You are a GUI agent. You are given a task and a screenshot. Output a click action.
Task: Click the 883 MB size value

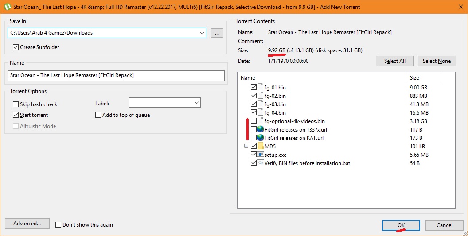click(x=418, y=96)
